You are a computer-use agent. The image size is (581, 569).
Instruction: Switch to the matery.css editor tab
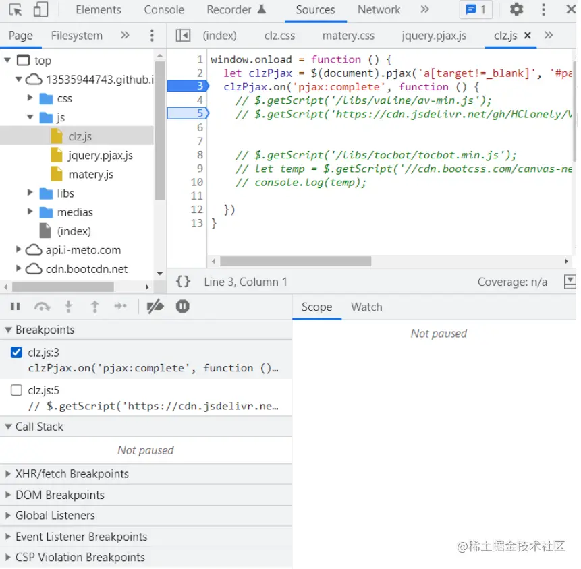[348, 36]
